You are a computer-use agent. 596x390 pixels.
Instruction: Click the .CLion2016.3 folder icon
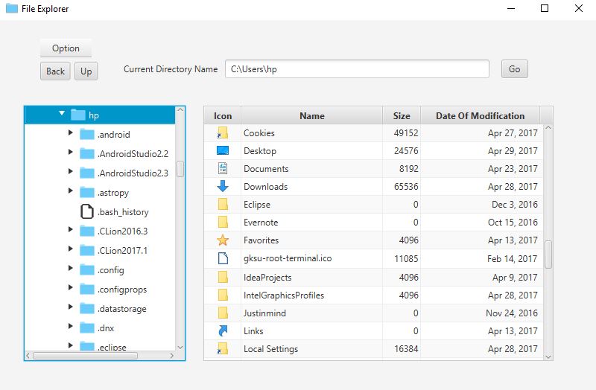pos(87,231)
